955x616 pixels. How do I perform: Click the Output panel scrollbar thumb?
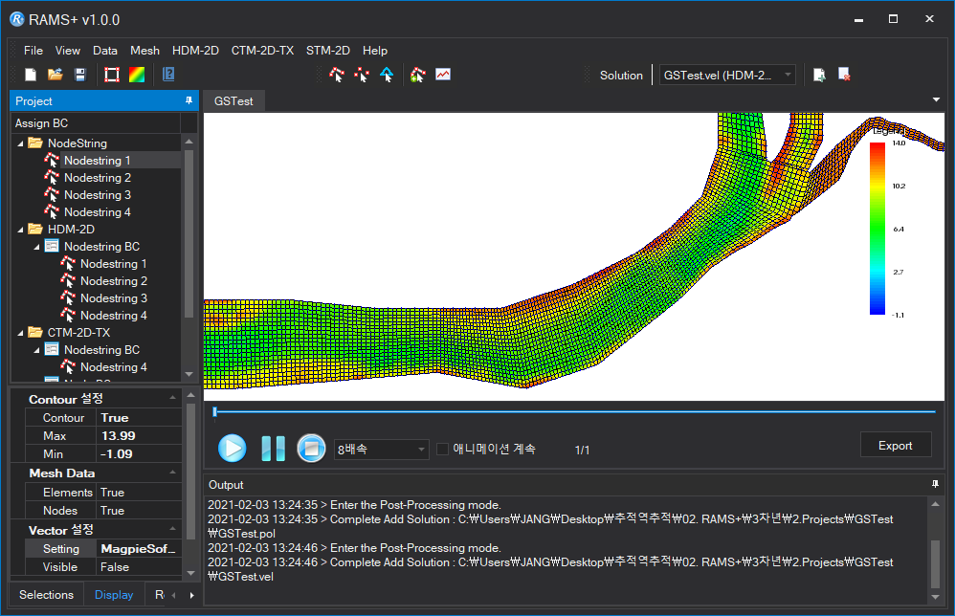click(936, 564)
